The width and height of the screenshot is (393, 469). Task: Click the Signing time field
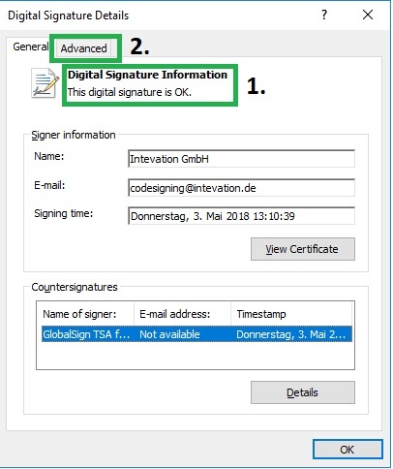[x=241, y=216]
